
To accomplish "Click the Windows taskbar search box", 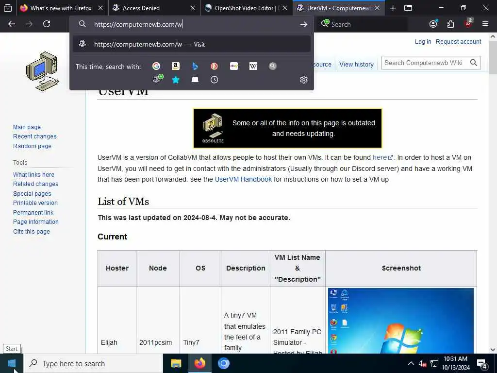I will point(94,363).
